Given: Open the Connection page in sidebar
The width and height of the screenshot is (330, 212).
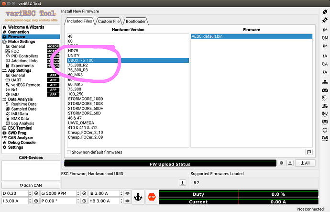Looking at the screenshot, I should pos(18,32).
